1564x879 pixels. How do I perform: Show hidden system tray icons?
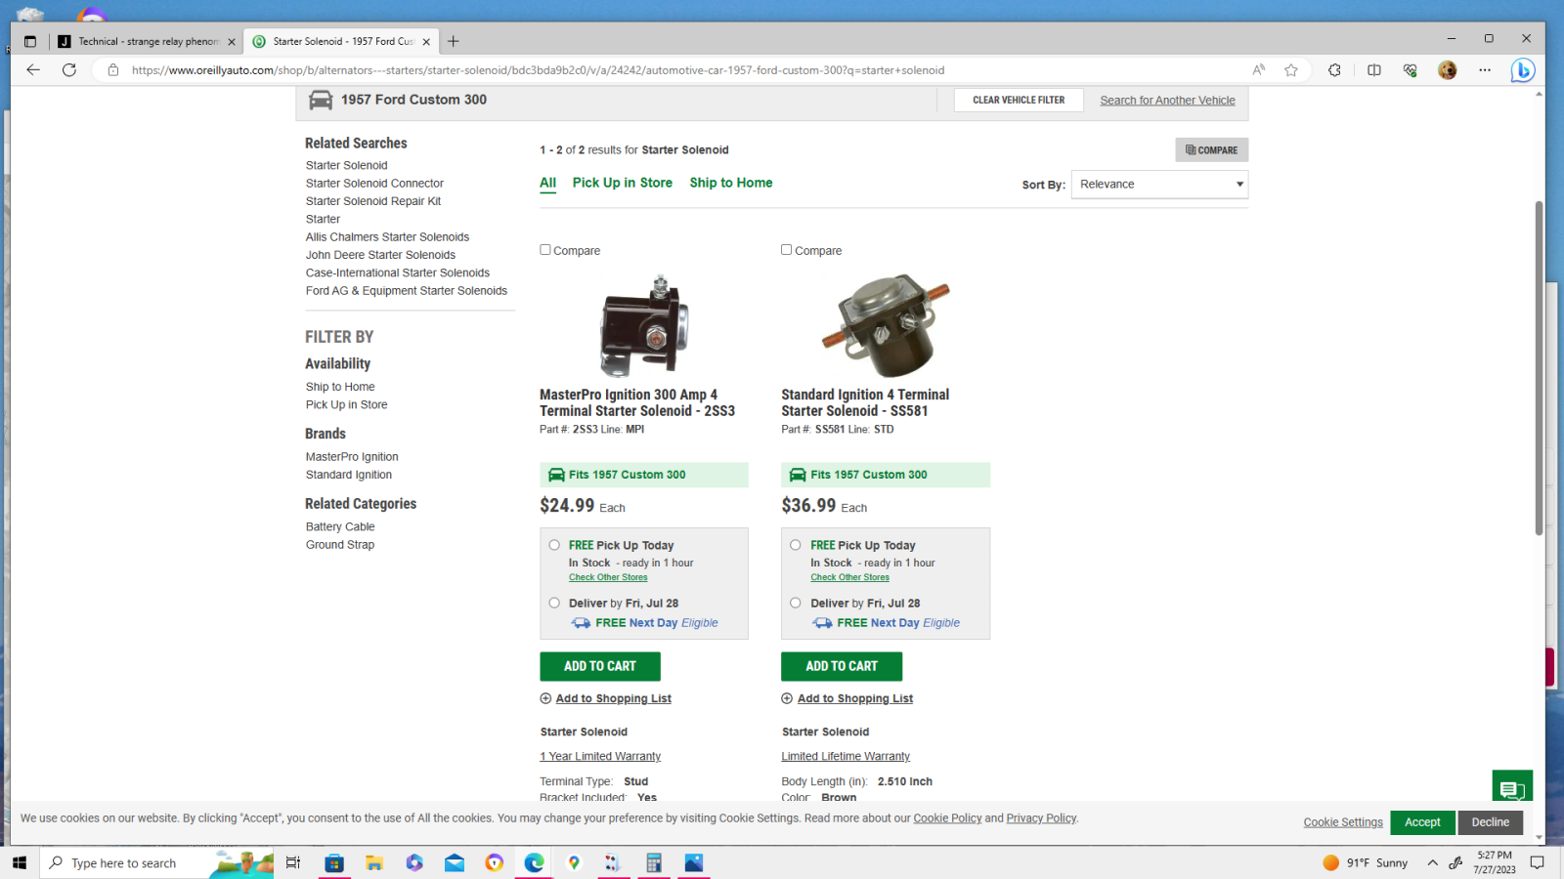point(1432,862)
